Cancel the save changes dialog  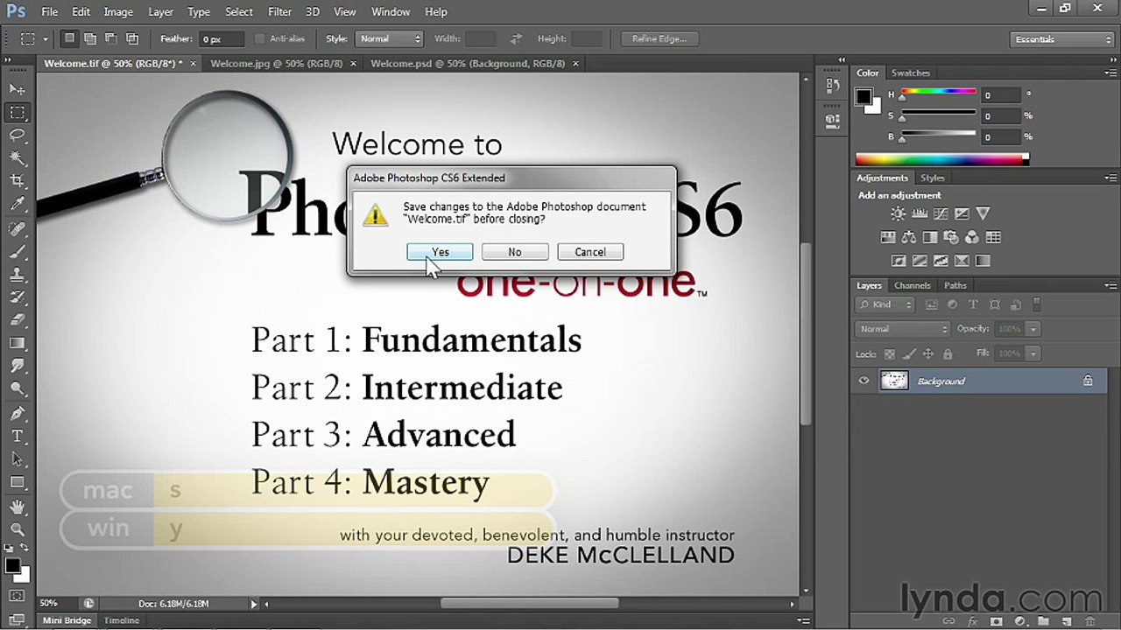[590, 252]
